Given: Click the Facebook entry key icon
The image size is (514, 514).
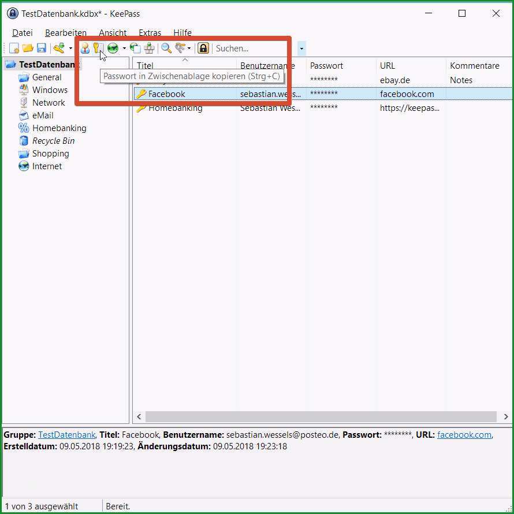Looking at the screenshot, I should tap(141, 94).
